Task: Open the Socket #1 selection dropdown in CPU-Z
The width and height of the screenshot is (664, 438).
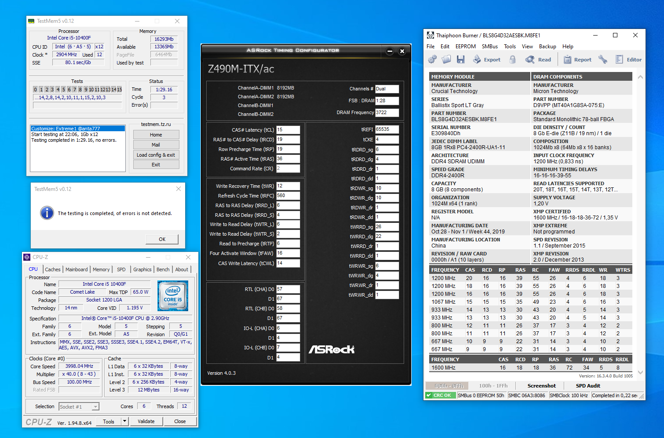Action: pos(79,407)
